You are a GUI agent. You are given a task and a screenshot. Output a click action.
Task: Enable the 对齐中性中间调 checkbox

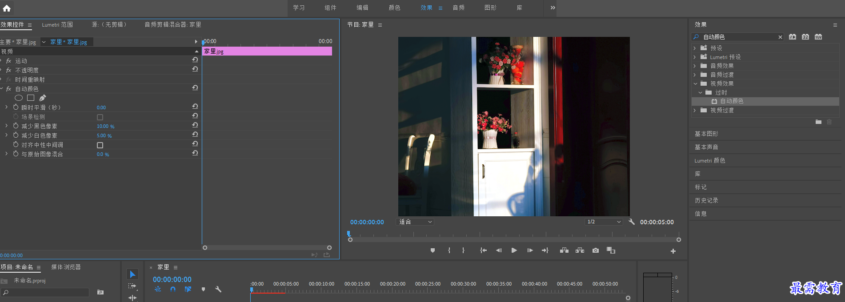pyautogui.click(x=100, y=145)
